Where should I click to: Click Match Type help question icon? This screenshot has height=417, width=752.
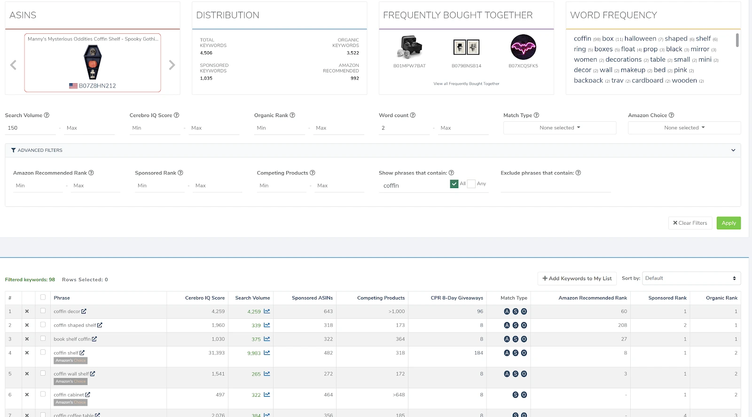(x=536, y=115)
